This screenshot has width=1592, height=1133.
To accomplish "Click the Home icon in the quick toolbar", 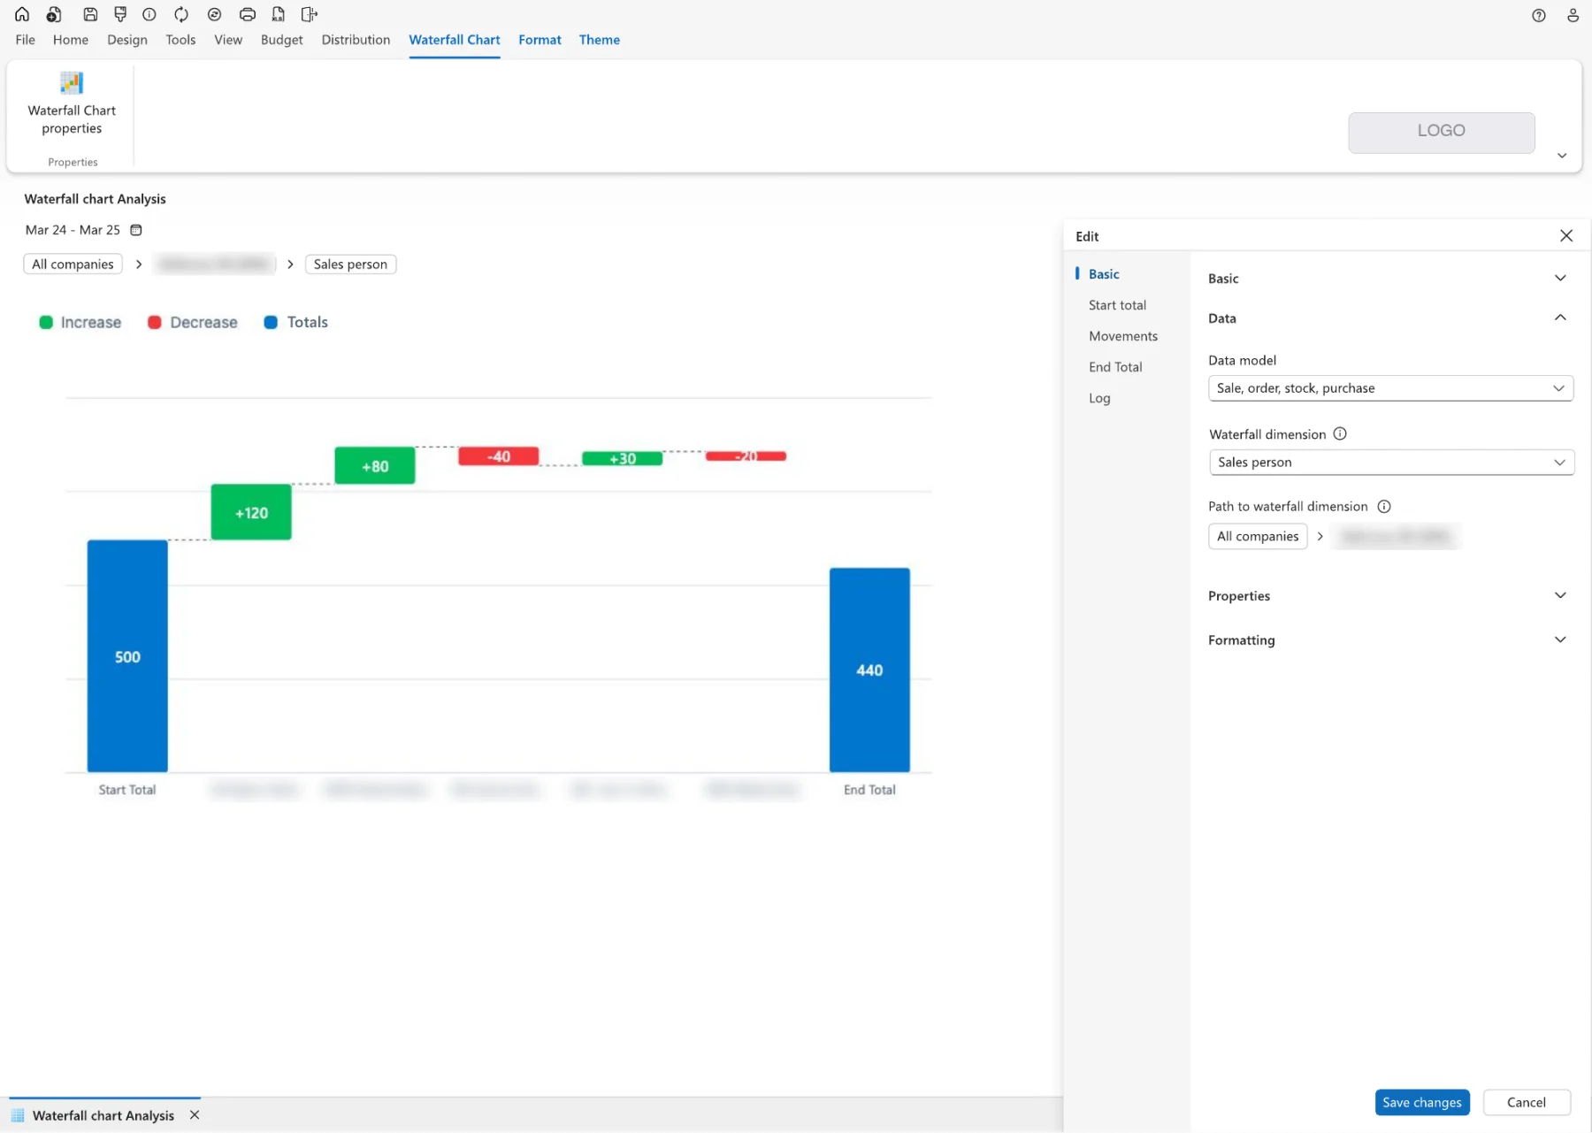I will click(x=22, y=14).
